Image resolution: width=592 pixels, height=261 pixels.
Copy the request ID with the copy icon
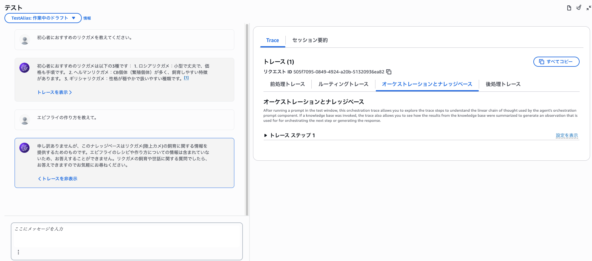pyautogui.click(x=389, y=72)
